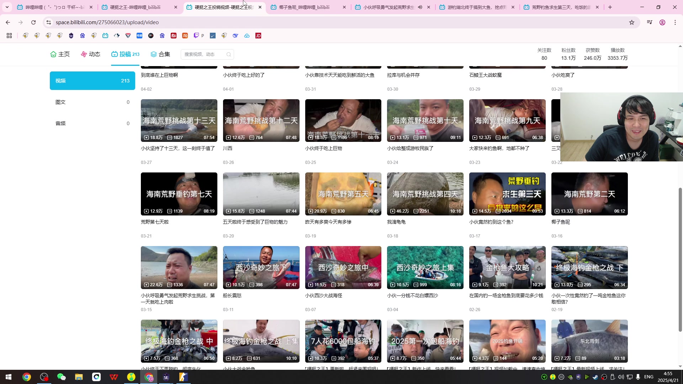Go back to previous page
Screen dimensions: 683x384
(8, 22)
